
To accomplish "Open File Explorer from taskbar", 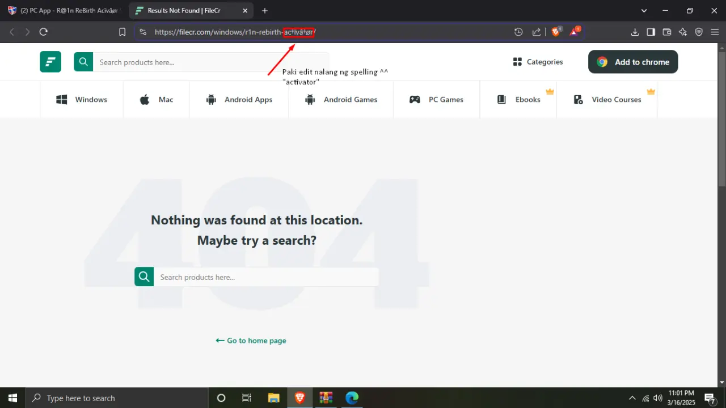I will click(x=273, y=398).
